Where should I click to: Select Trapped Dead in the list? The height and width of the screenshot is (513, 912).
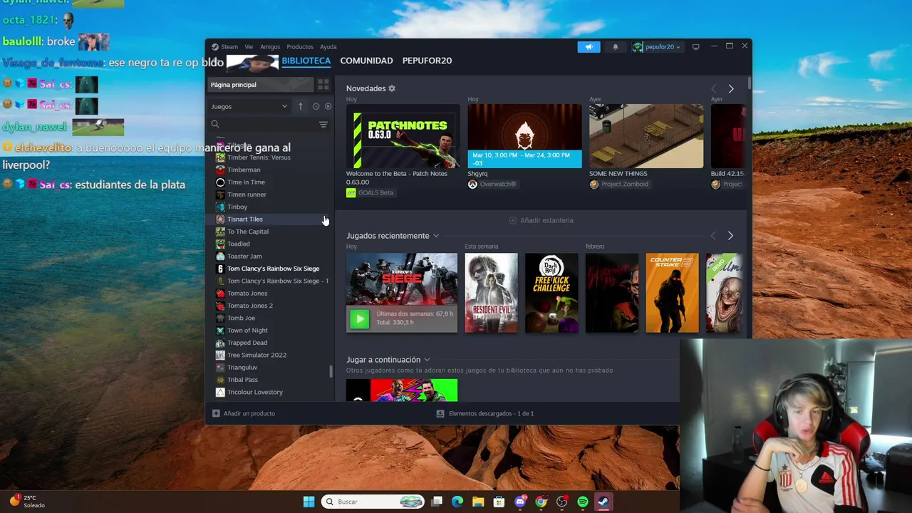(x=247, y=343)
